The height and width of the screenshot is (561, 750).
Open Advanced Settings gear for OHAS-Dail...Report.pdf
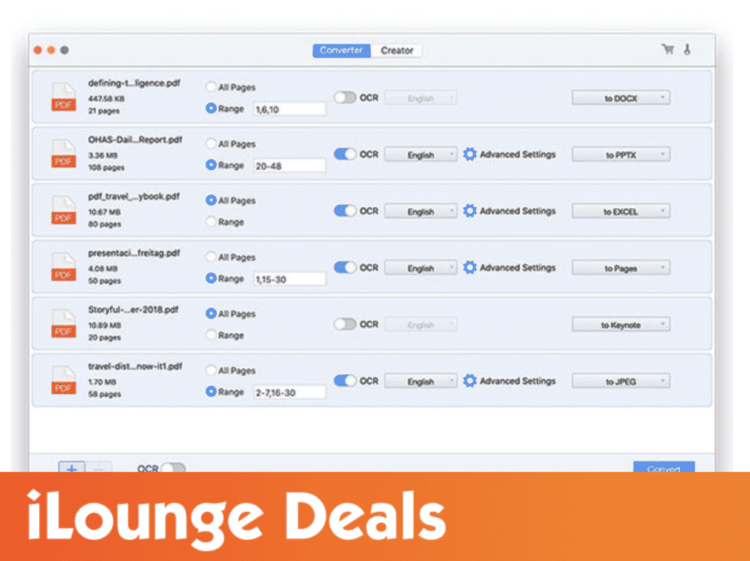pyautogui.click(x=470, y=154)
